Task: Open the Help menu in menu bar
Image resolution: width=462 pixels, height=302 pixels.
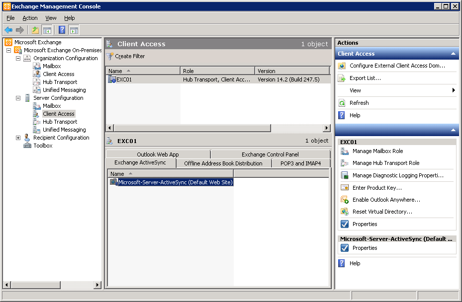Action: click(x=70, y=18)
